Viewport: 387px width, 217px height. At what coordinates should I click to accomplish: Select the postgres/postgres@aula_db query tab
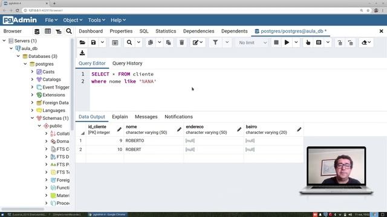pyautogui.click(x=291, y=31)
